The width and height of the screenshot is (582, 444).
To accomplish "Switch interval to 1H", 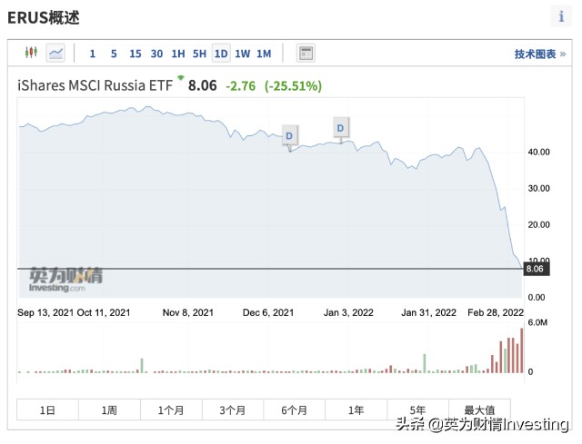I will [178, 54].
